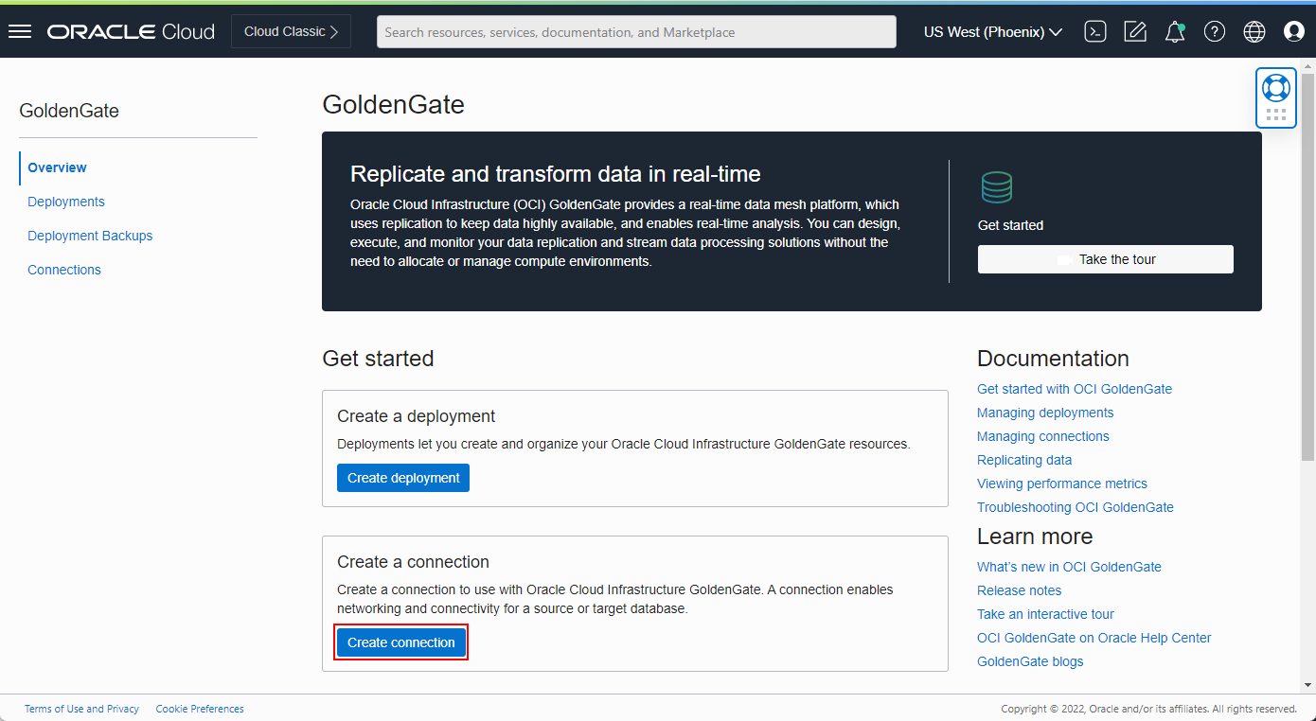The width and height of the screenshot is (1316, 721).
Task: Start the tour with Take the tour
Action: [x=1105, y=259]
